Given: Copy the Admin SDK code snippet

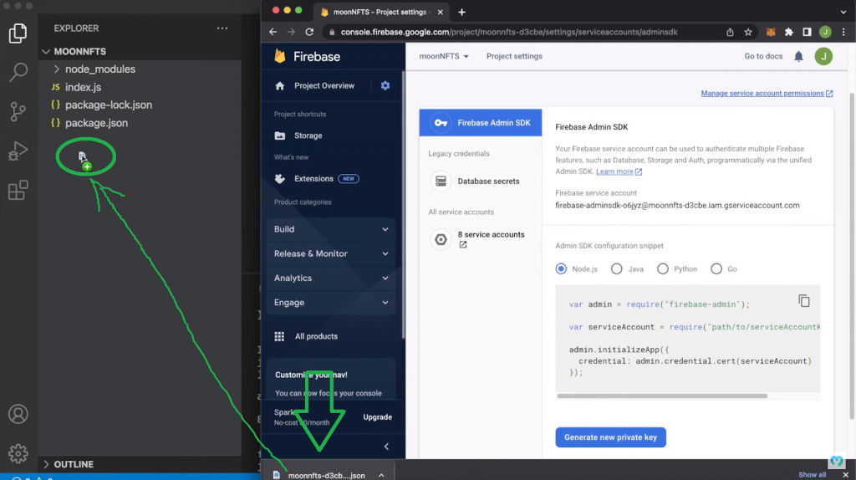Looking at the screenshot, I should tap(804, 301).
